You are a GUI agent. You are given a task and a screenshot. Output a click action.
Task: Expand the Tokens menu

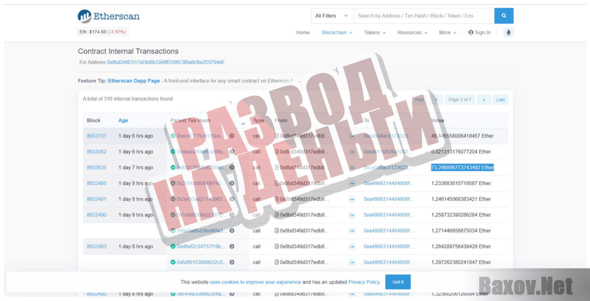coord(374,33)
